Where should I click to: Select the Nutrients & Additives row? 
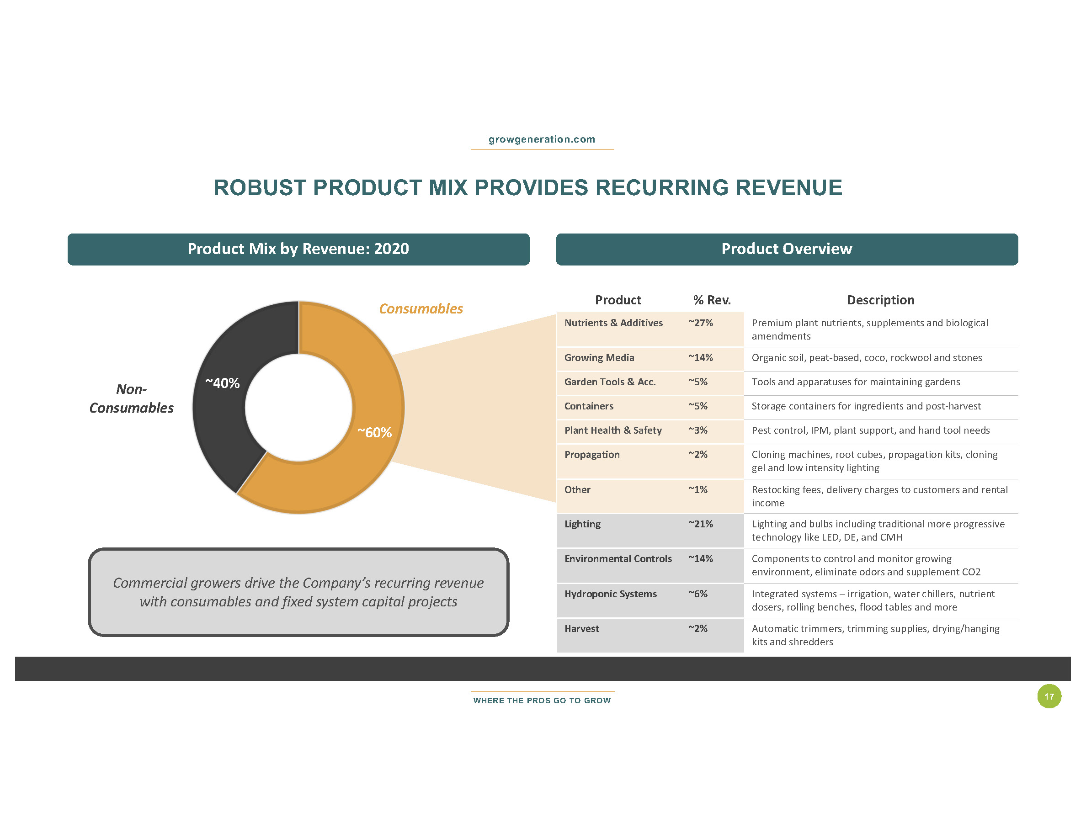click(x=613, y=323)
